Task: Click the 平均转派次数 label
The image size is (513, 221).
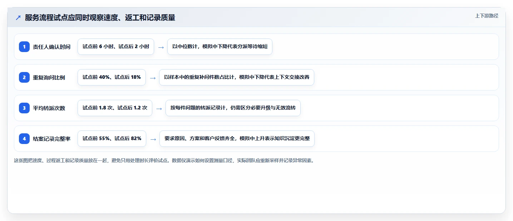Action: coord(49,108)
